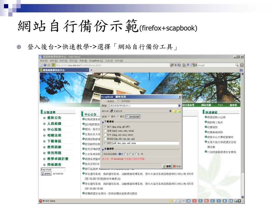Open the 工具(T) menu

[109, 61]
